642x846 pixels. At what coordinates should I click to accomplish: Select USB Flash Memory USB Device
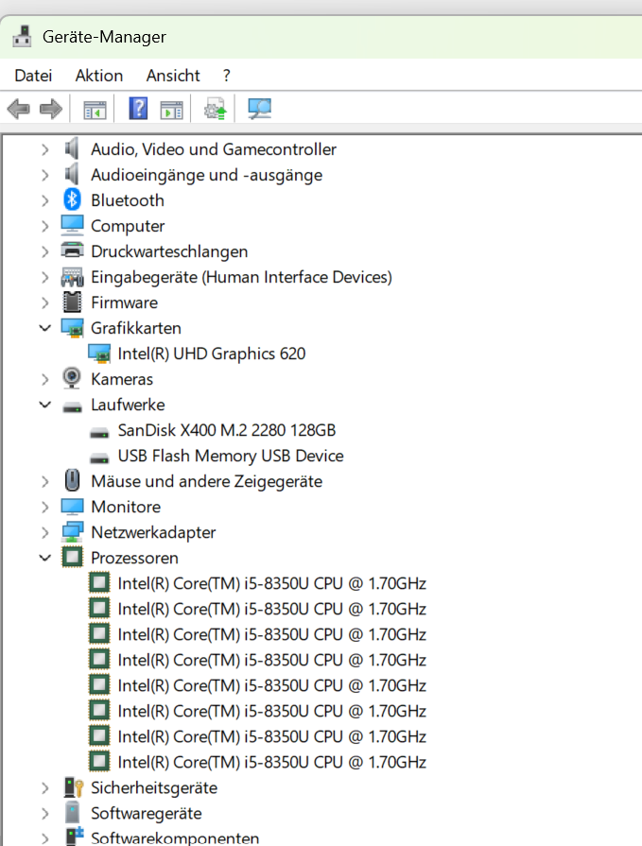(231, 456)
